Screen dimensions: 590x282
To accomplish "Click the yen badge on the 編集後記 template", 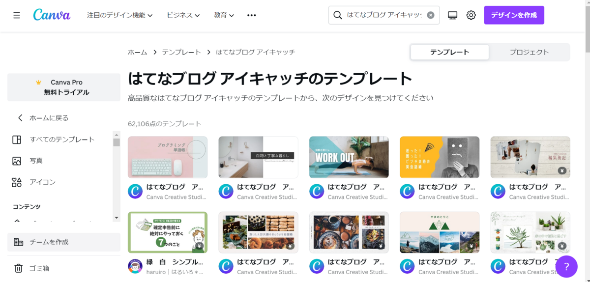I will (562, 171).
